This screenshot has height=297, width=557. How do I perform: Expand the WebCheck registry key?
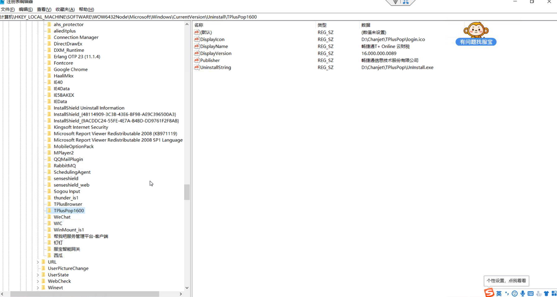(38, 281)
